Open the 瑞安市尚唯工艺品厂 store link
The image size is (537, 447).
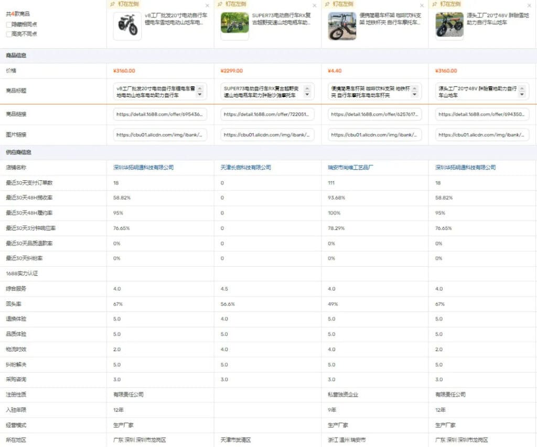[x=350, y=168]
